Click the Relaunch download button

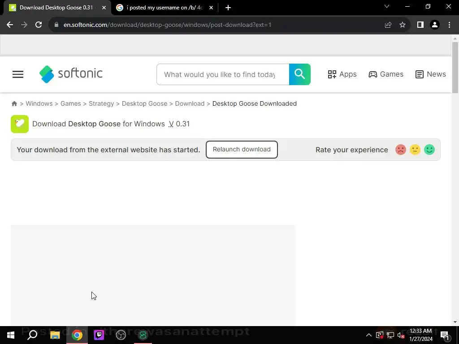click(x=242, y=150)
